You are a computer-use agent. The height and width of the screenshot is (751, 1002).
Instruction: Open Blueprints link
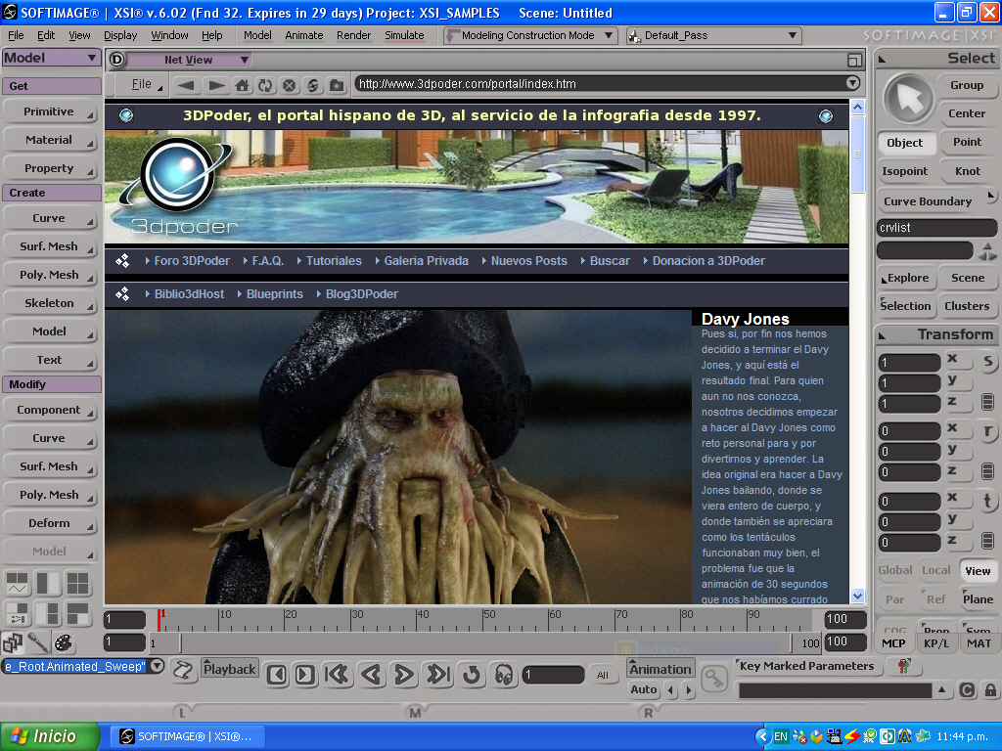(x=275, y=293)
